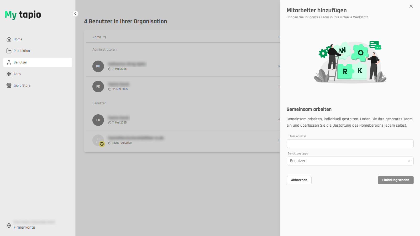Viewport: 420px width, 236px height.
Task: Click Einladung senden button
Action: [396, 180]
